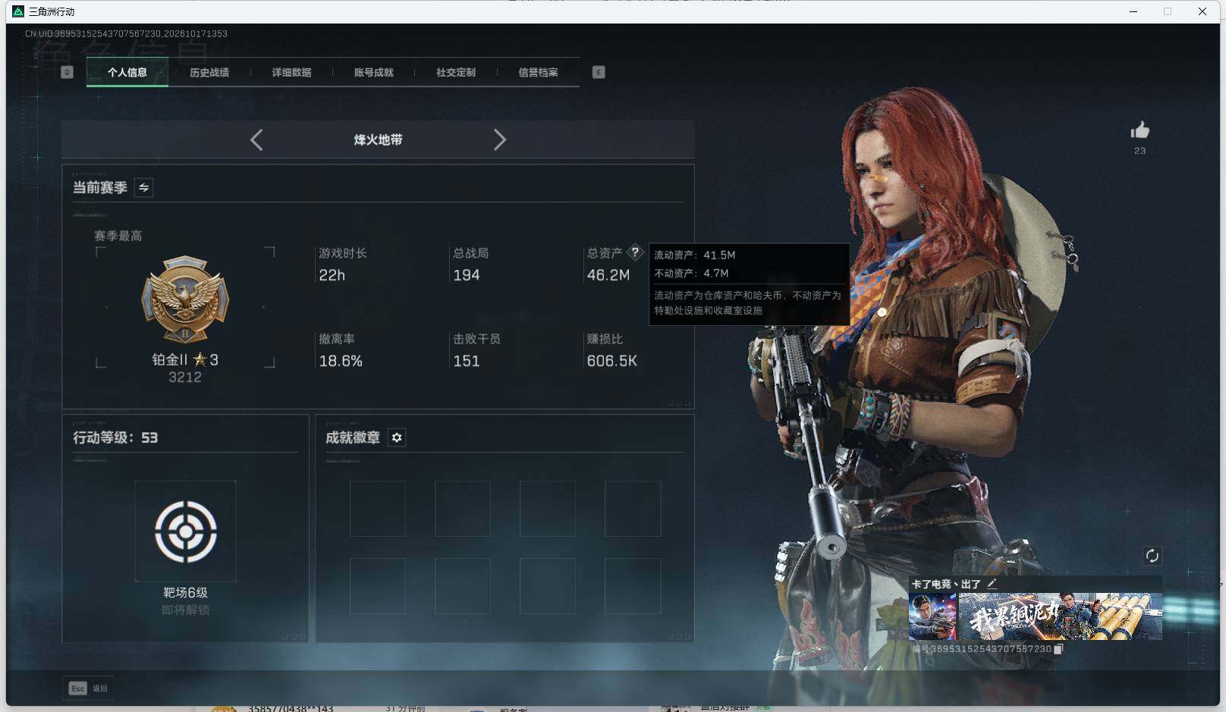Open the 信誉档案 tab

pos(538,72)
